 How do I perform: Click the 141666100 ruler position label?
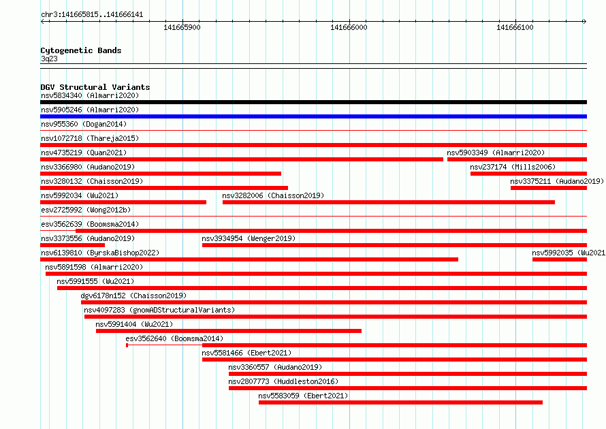point(515,27)
